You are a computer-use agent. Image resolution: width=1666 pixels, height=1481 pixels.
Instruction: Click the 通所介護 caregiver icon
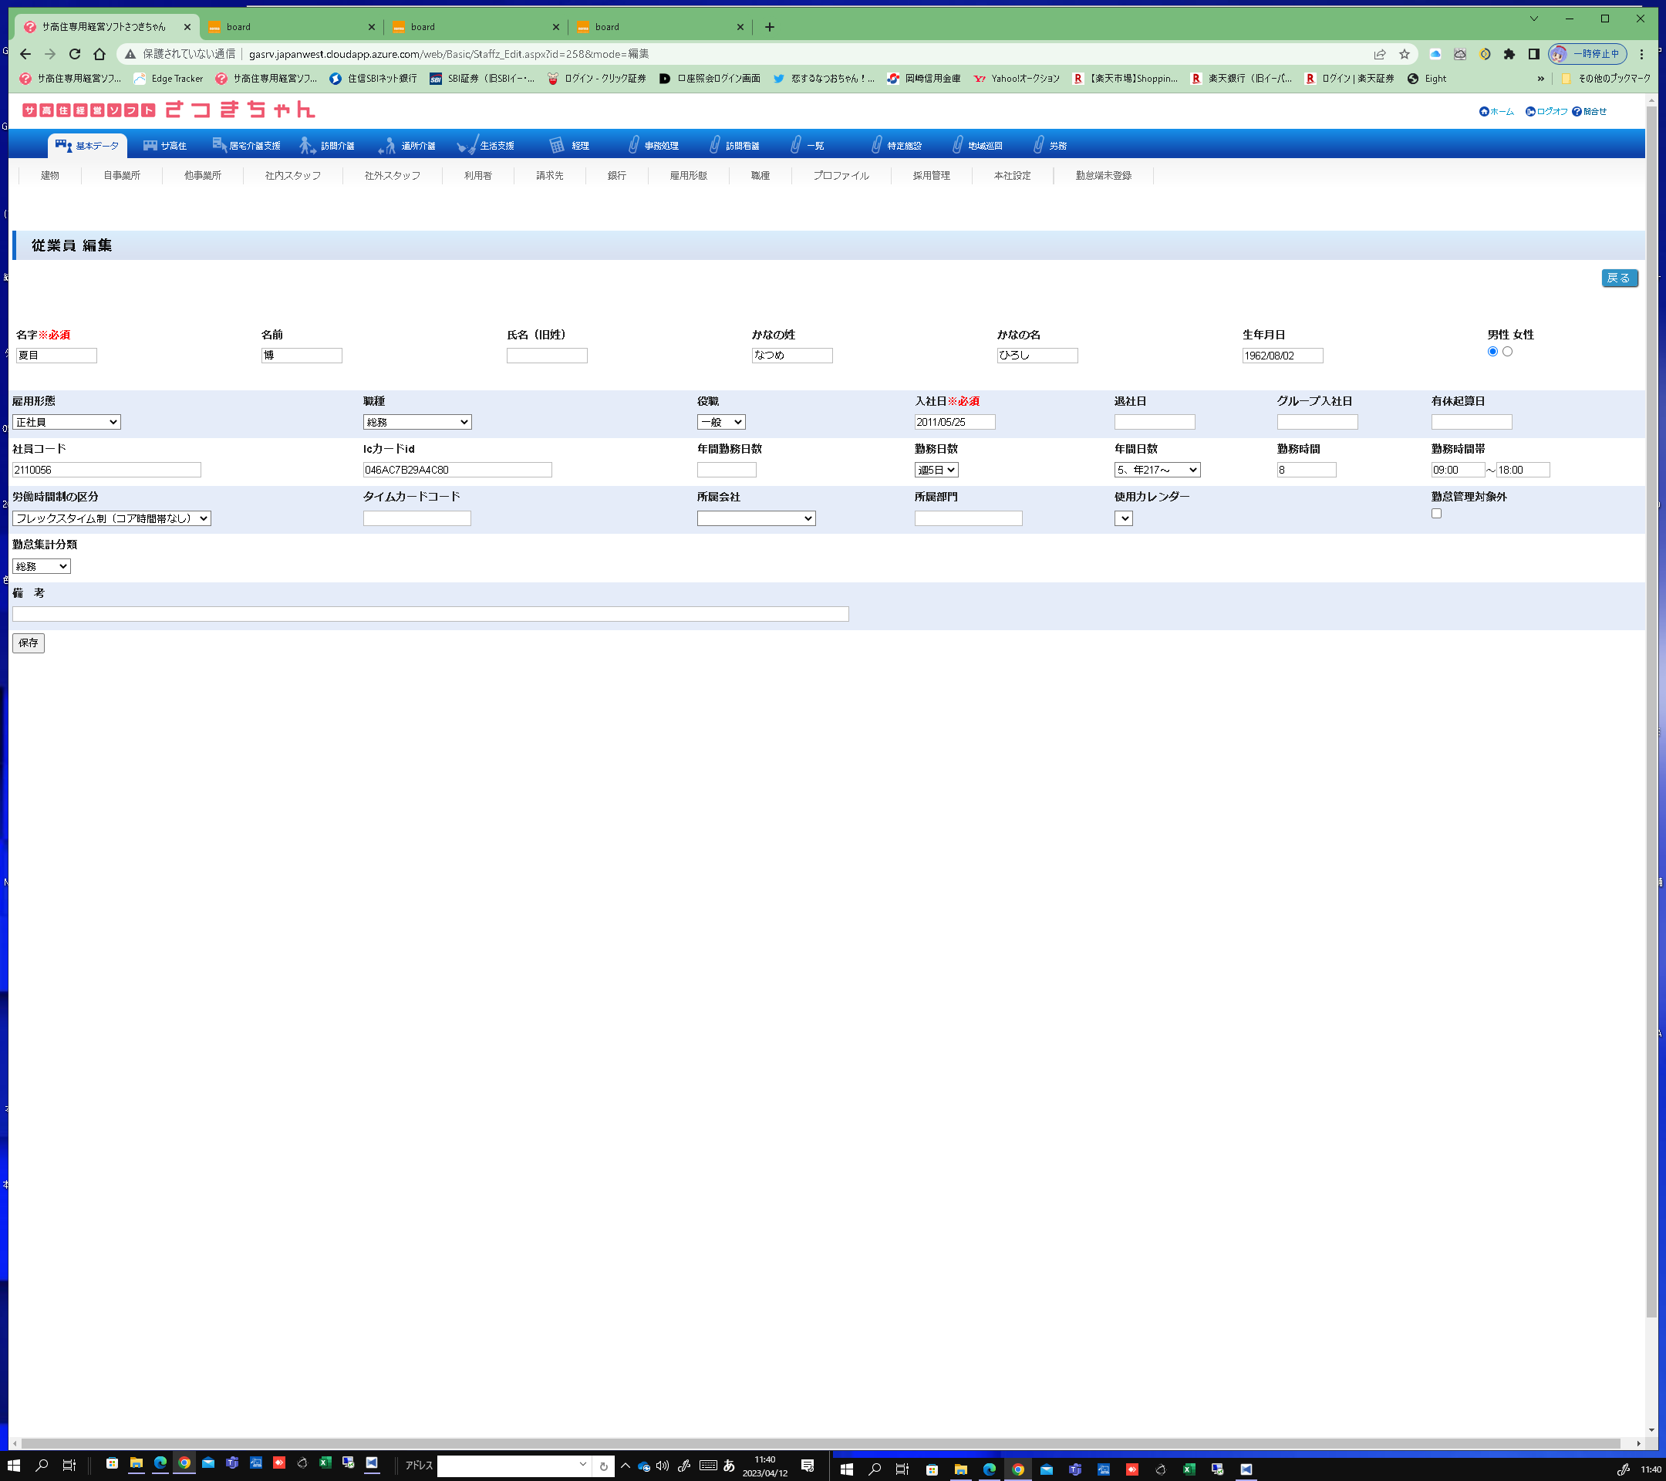pos(387,146)
